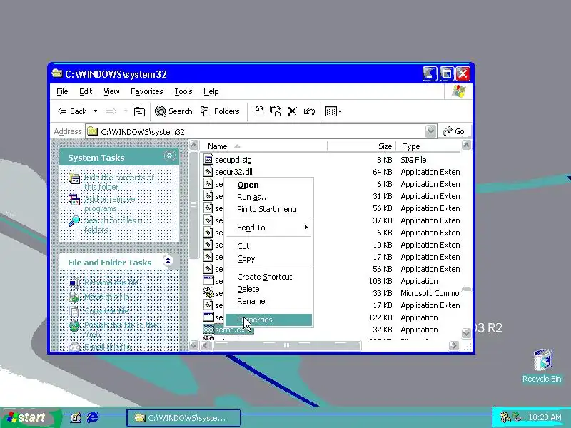The width and height of the screenshot is (571, 428).
Task: Choose Create Shortcut in the context menu
Action: tap(269, 277)
